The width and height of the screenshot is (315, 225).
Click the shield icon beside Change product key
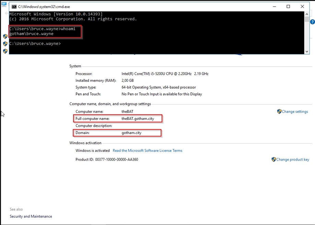tap(273, 159)
